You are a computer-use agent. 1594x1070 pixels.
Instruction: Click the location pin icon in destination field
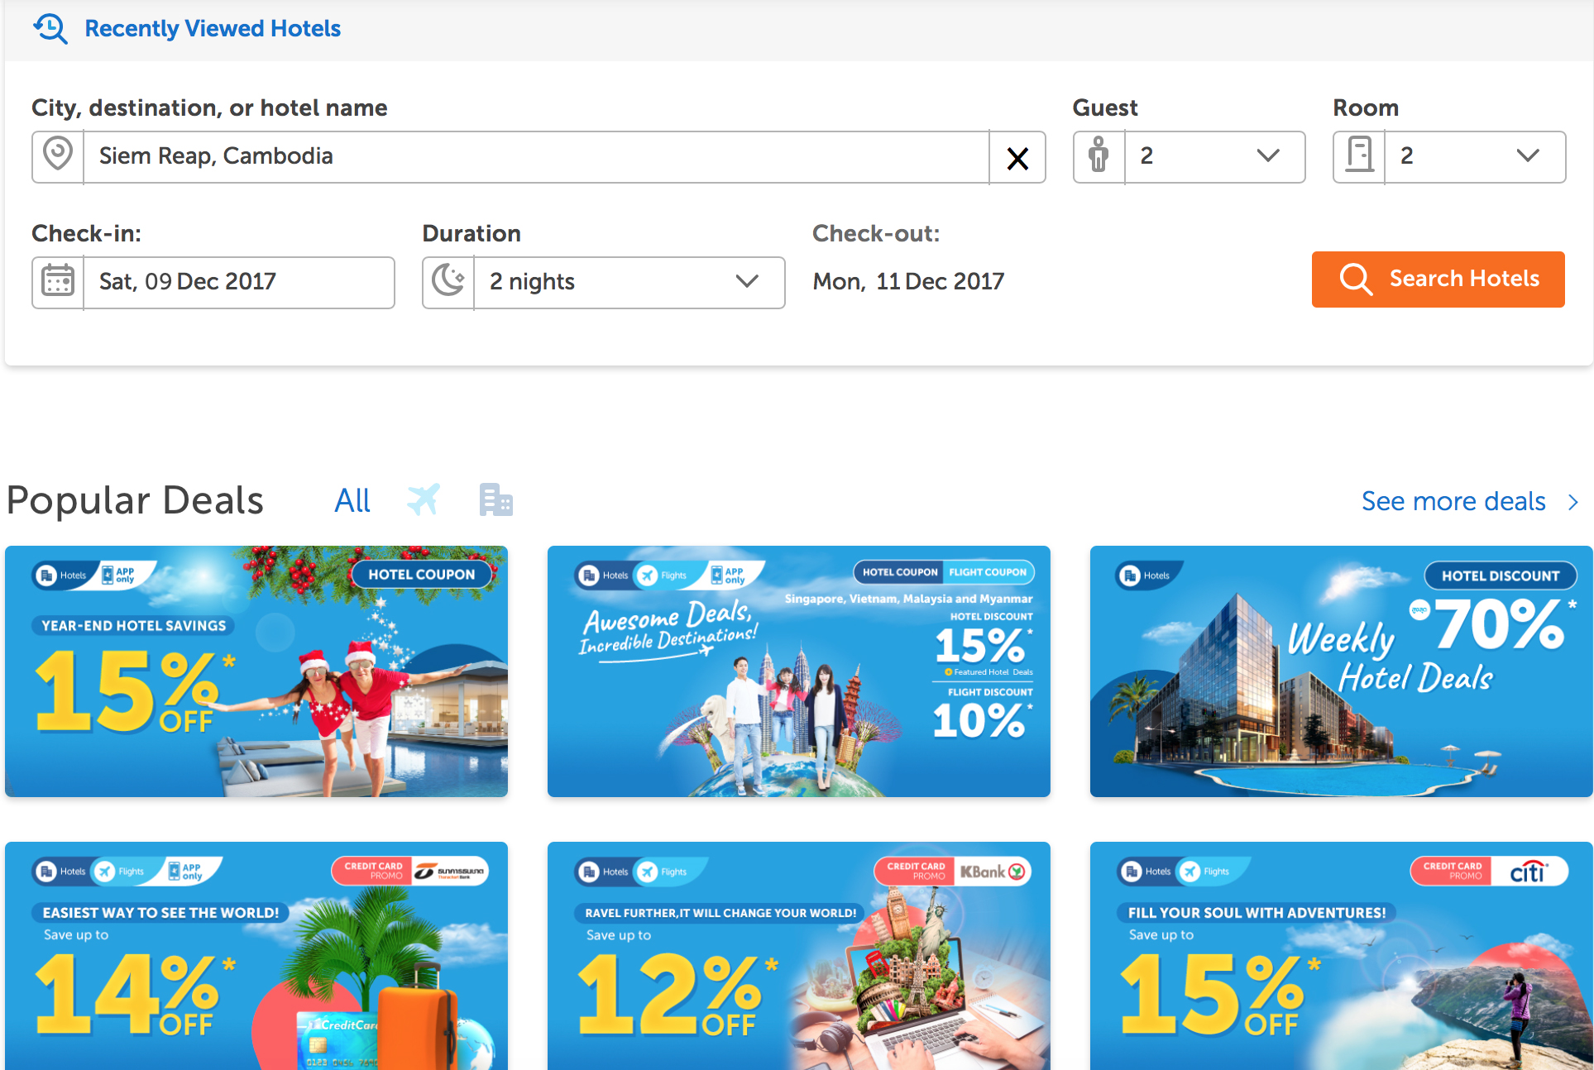58,156
